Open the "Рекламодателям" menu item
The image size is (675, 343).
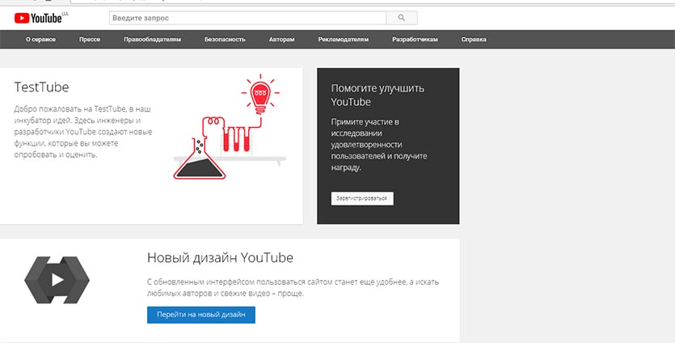[x=343, y=39]
